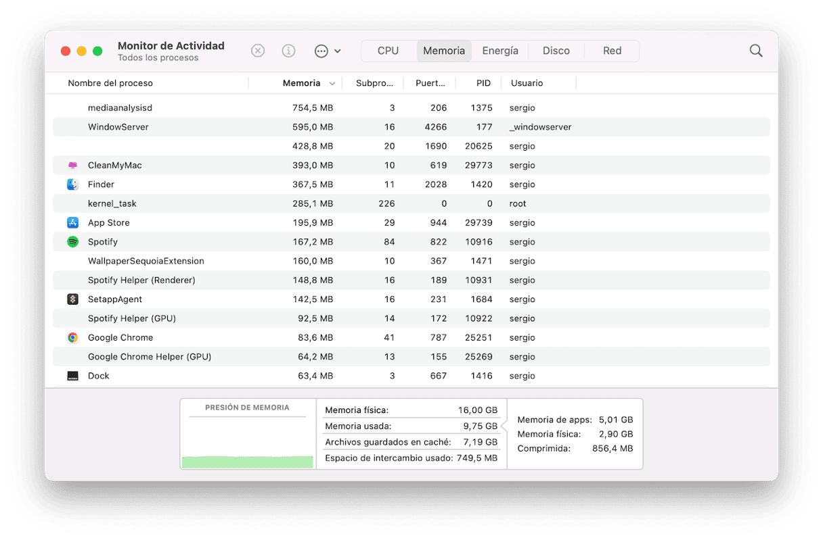Click the stop process (X) toolbar icon
This screenshot has height=540, width=823.
click(258, 51)
